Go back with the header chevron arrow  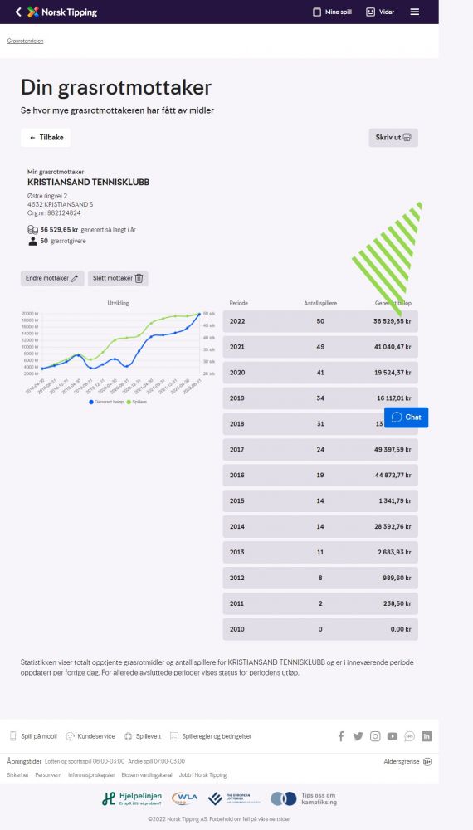point(18,12)
